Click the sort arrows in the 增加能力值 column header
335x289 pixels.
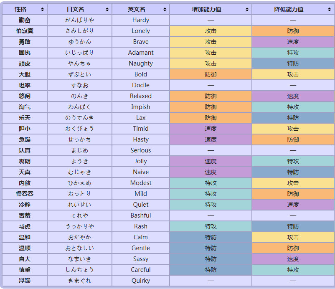tap(247, 9)
